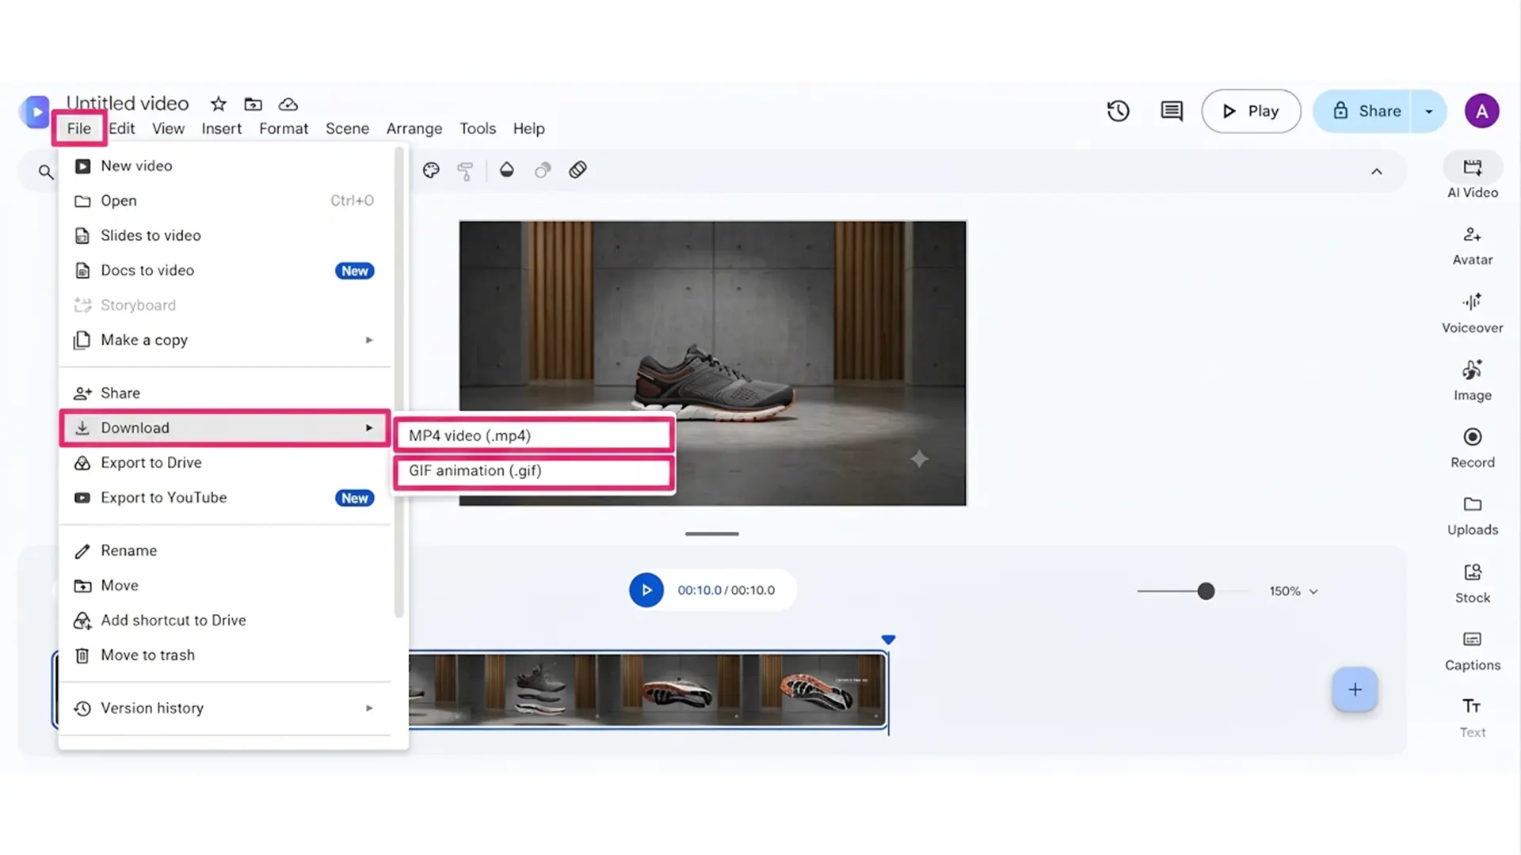This screenshot has width=1521, height=855.
Task: Open the Text panel
Action: (1473, 718)
